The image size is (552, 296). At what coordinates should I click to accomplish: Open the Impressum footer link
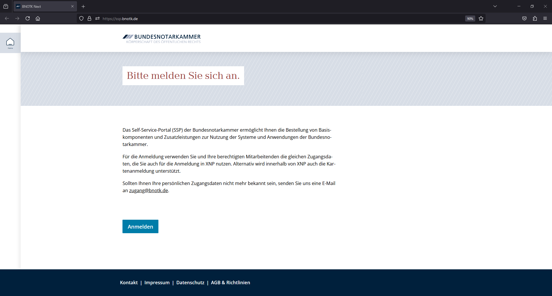point(157,283)
